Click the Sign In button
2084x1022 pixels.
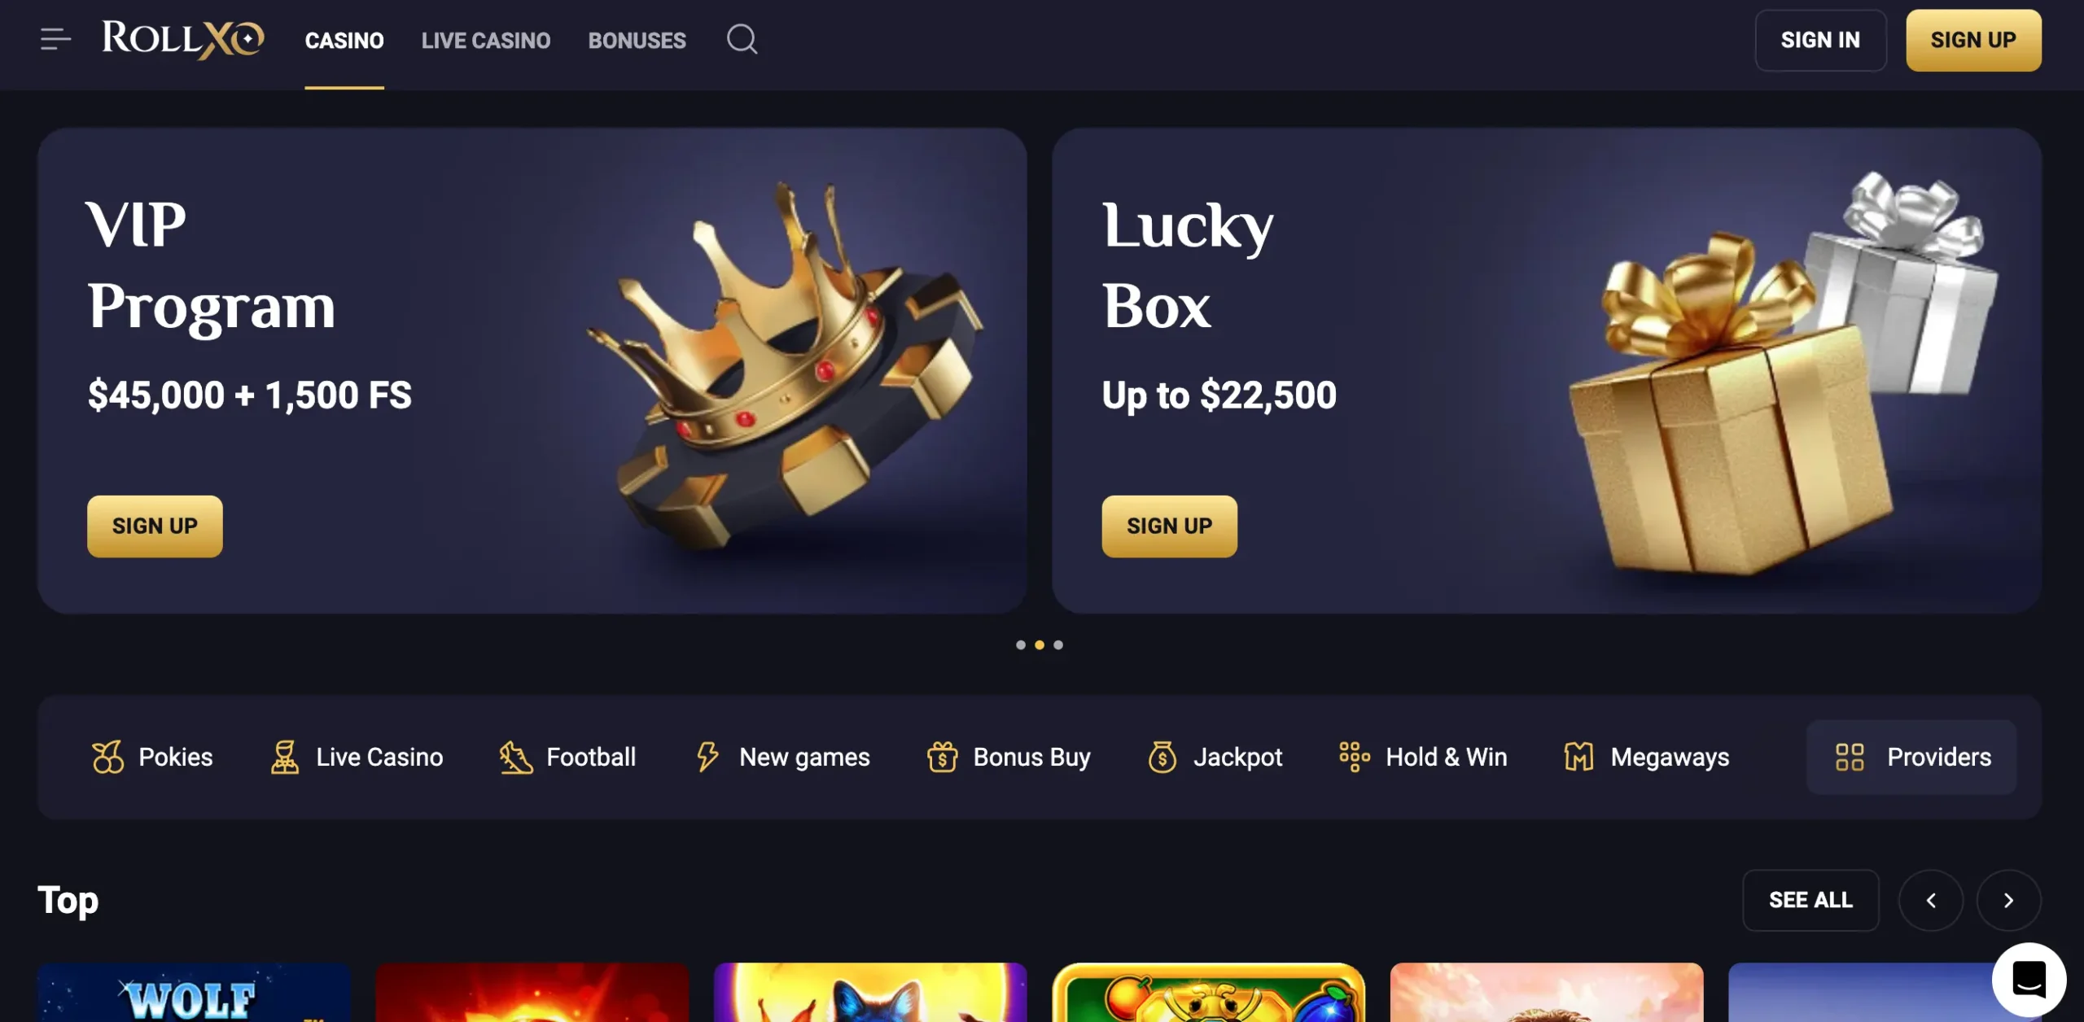(x=1820, y=40)
